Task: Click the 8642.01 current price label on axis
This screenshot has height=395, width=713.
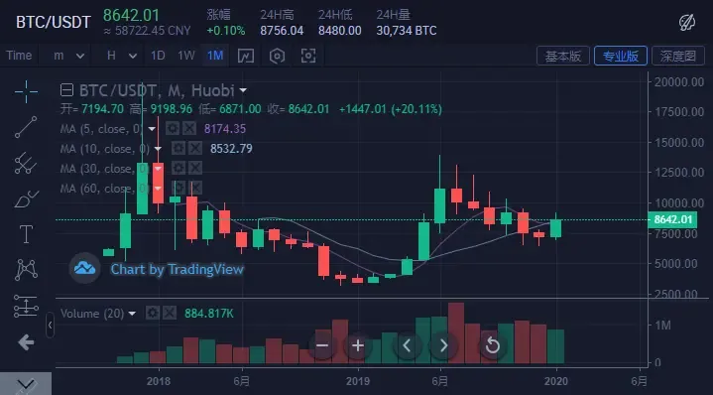Action: pos(672,219)
